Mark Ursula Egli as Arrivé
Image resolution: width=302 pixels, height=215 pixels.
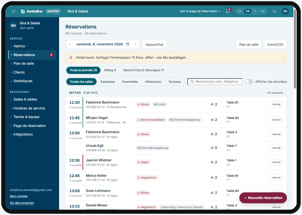(x=276, y=148)
